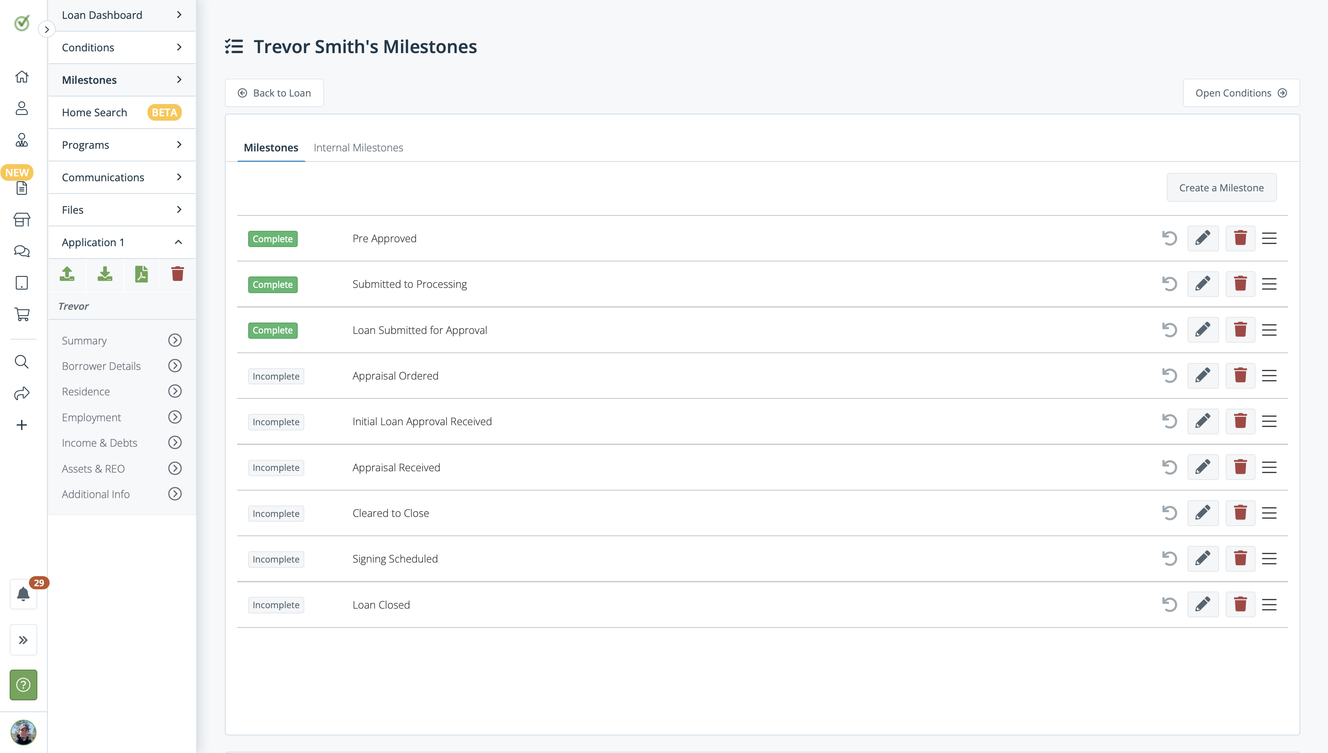Click the green help question mark button
The width and height of the screenshot is (1328, 753).
23,685
